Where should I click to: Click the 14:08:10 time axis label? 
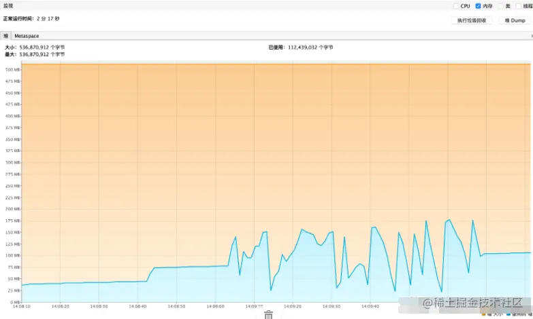21,306
